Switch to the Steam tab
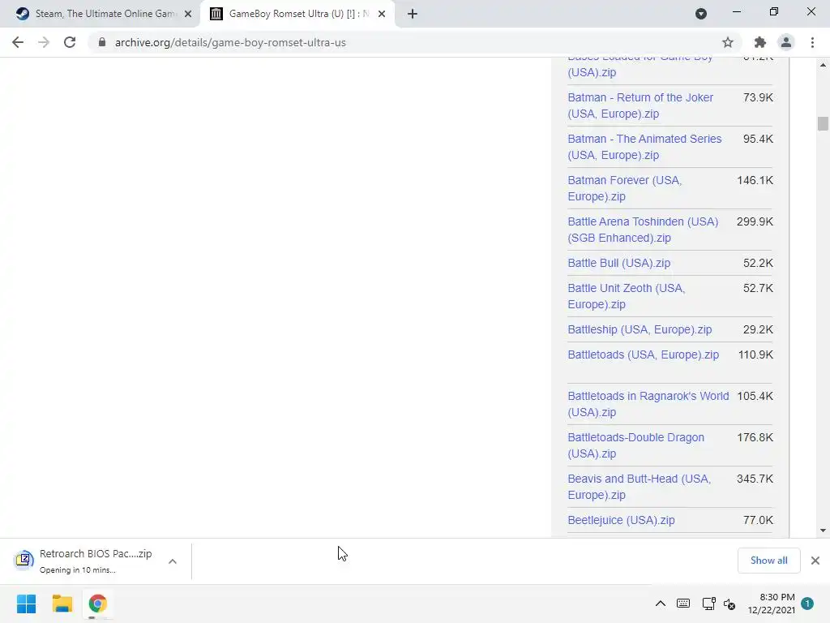Image resolution: width=830 pixels, height=623 pixels. (100, 14)
